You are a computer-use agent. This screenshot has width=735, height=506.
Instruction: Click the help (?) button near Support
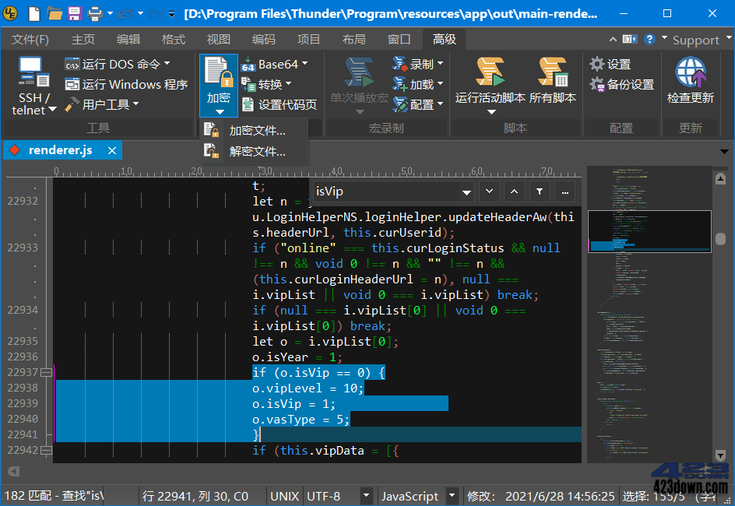pos(651,39)
